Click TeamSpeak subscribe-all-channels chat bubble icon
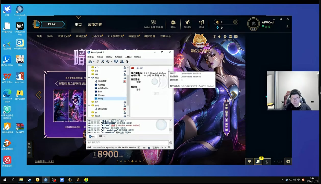The height and width of the screenshot is (184, 321). pyautogui.click(x=116, y=62)
